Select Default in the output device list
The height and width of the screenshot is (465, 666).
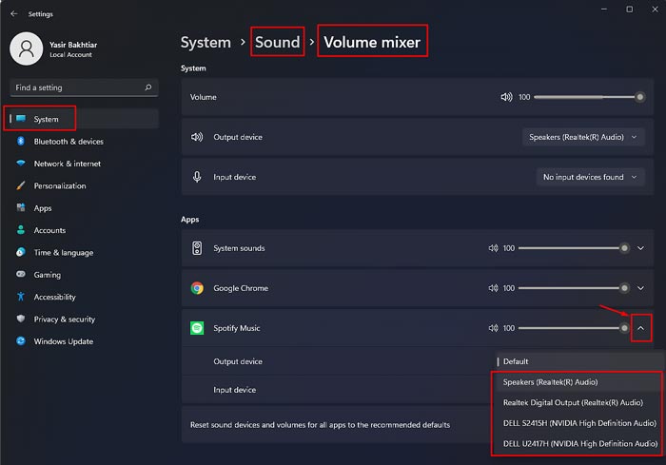pyautogui.click(x=578, y=361)
